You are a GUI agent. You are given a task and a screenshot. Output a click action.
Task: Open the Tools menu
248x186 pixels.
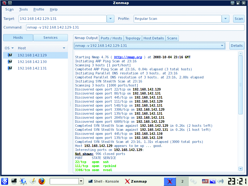click(x=23, y=10)
